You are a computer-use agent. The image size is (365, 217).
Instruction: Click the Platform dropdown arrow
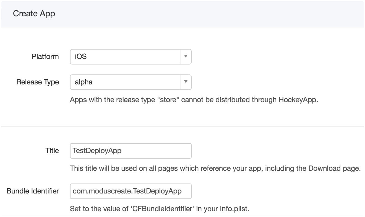(186, 56)
